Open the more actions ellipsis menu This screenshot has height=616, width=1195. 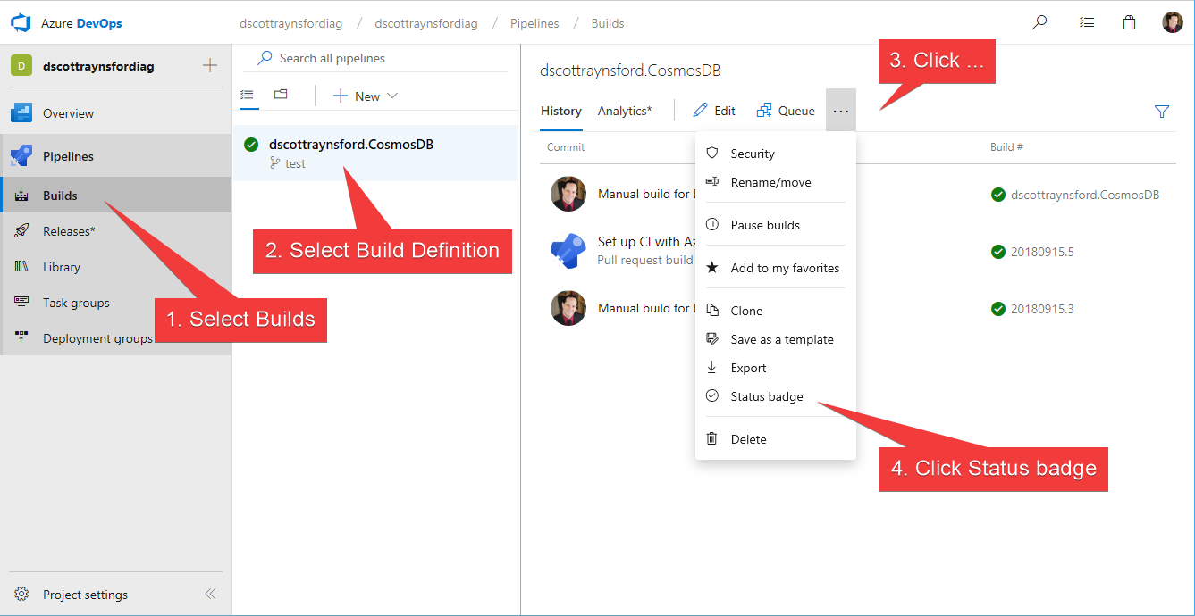point(841,111)
